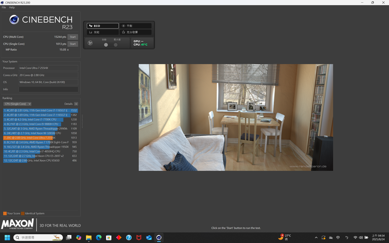Select ranking row Intel Core i7-4850HQ CPU
This screenshot has height=243, width=389.
pos(40,151)
